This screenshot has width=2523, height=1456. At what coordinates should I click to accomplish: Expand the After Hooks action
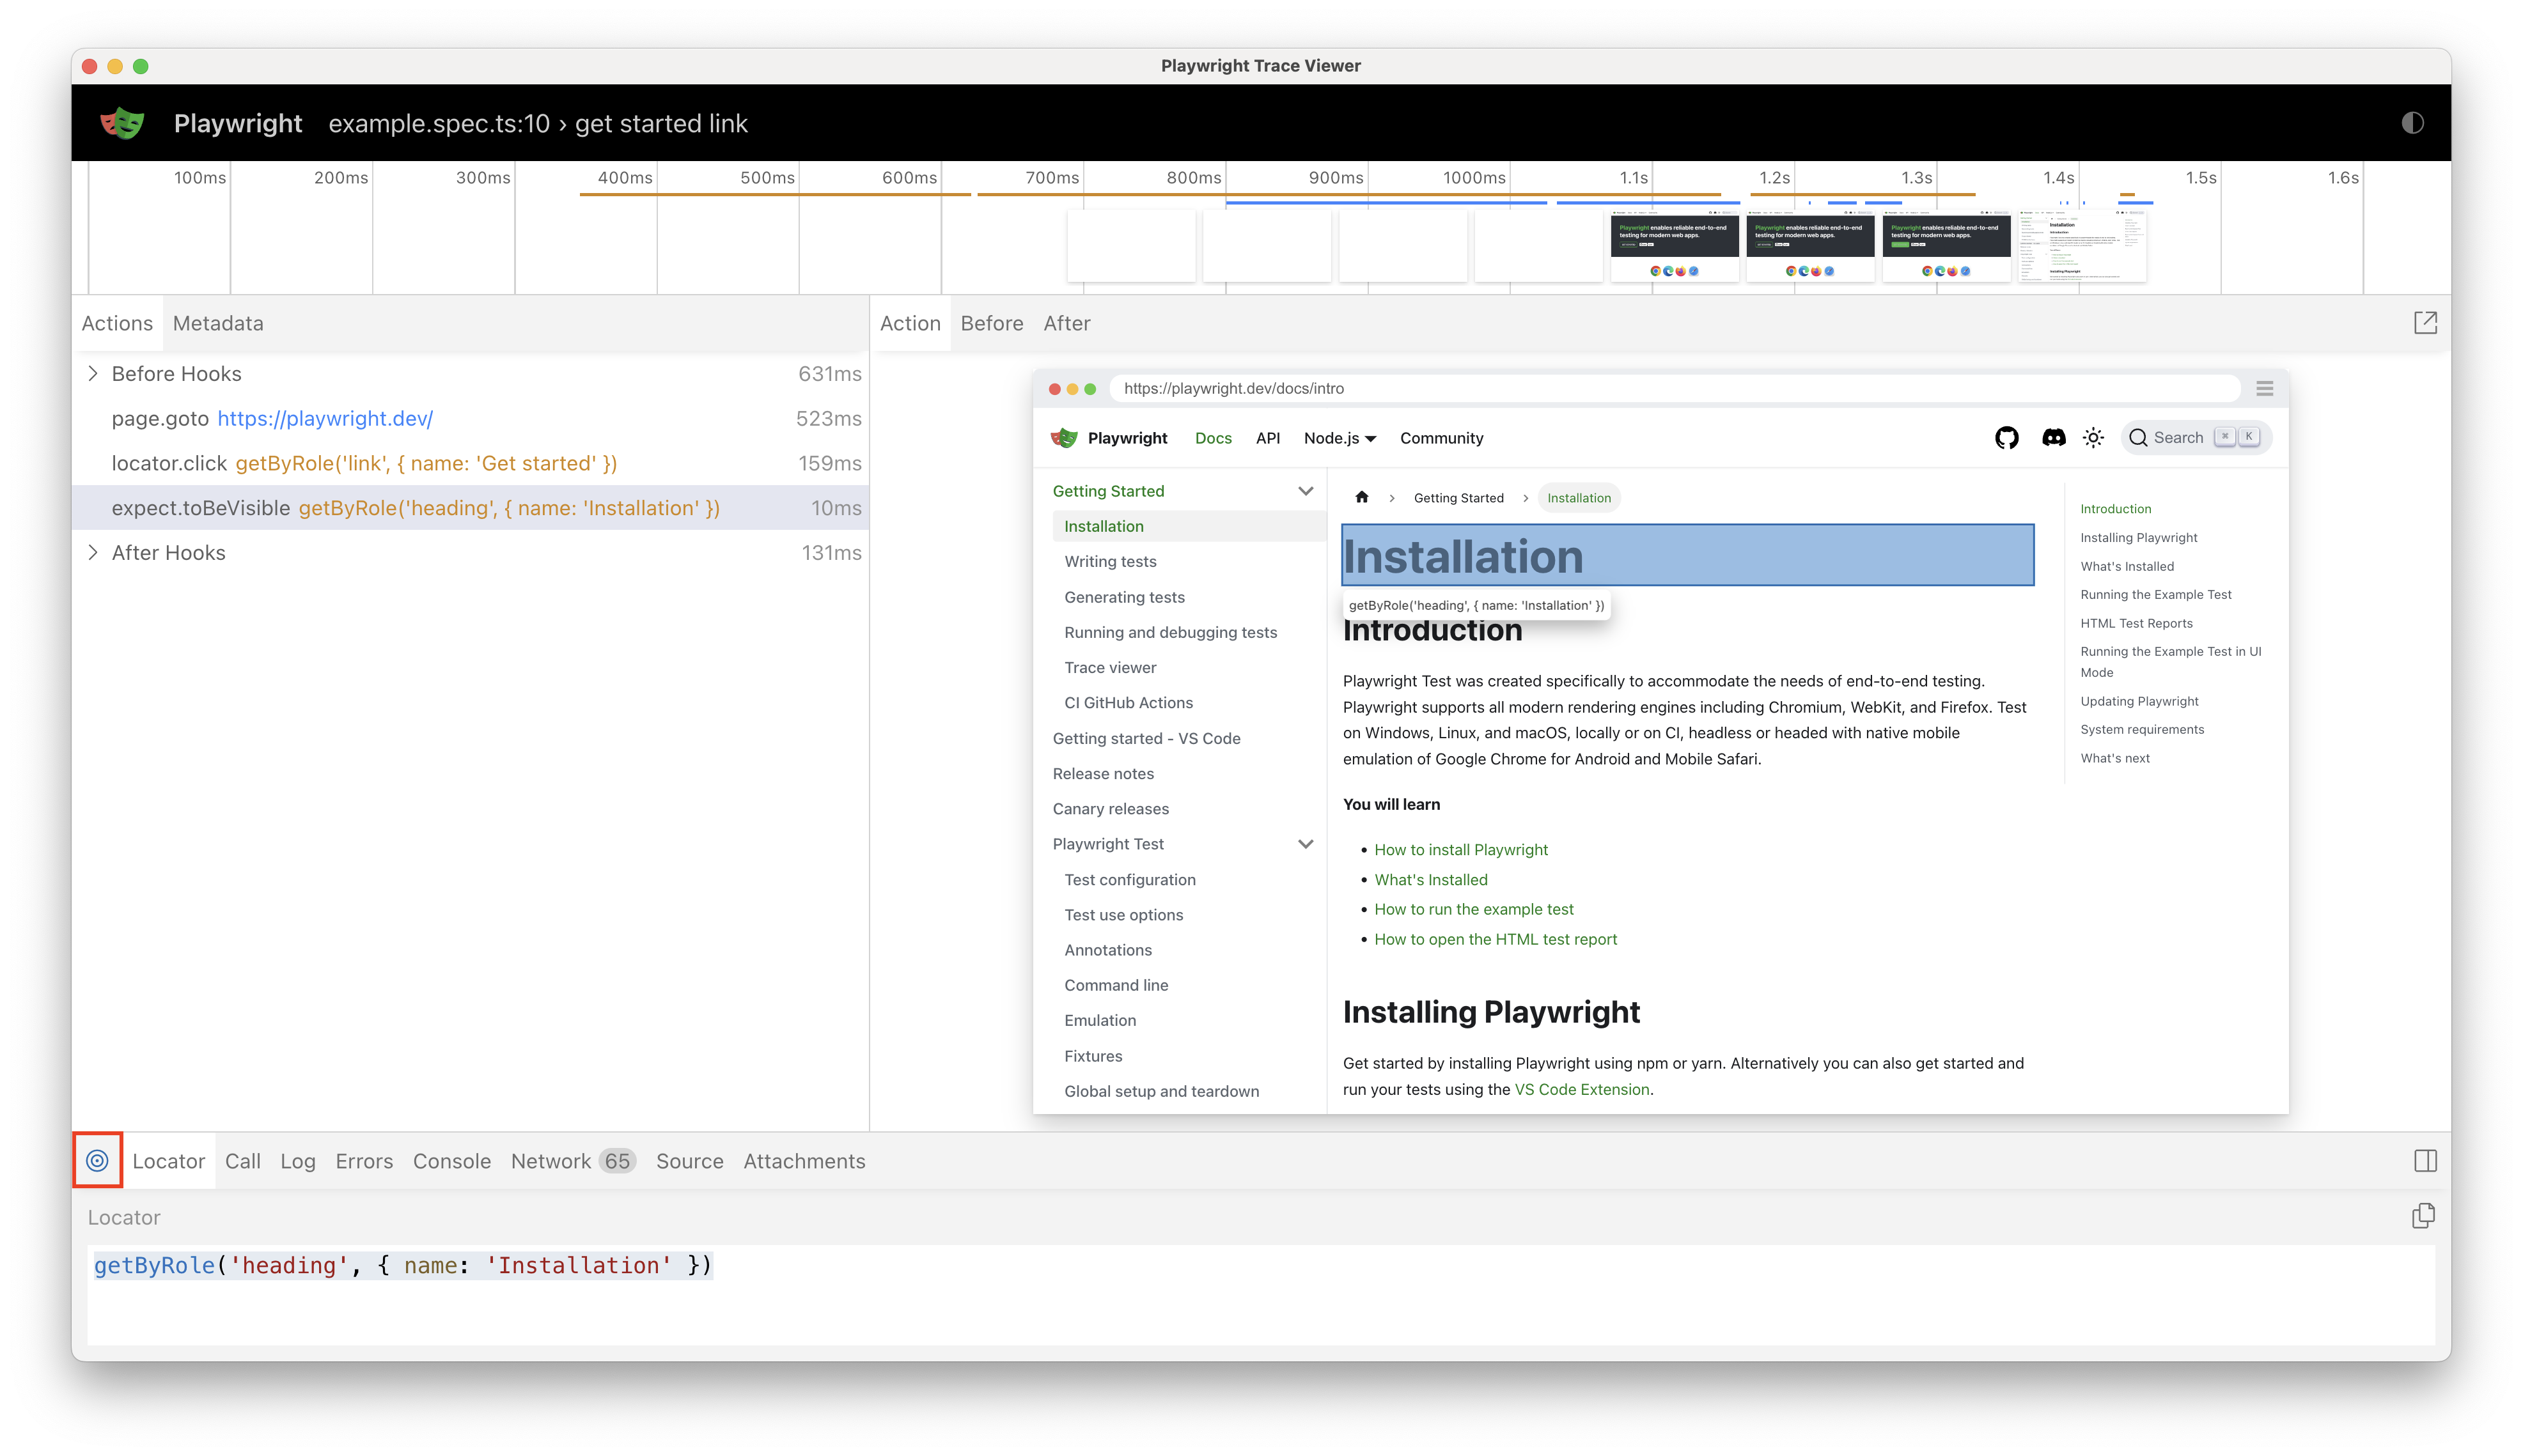point(93,553)
